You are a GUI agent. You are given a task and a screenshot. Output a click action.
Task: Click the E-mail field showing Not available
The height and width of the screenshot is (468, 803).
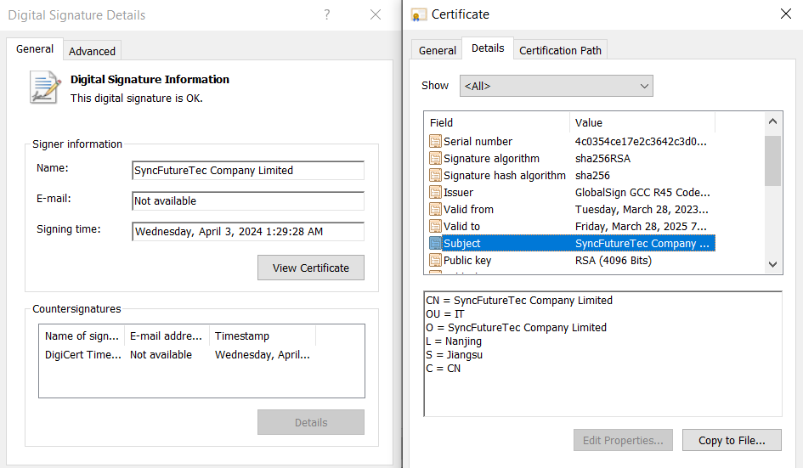click(248, 201)
